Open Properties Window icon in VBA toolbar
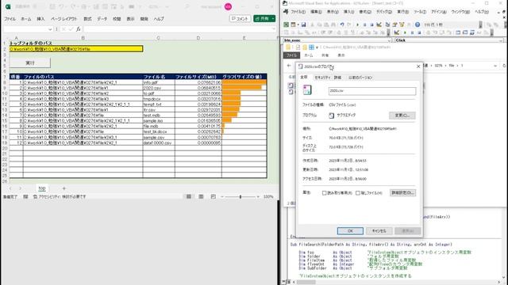Screen dimensions: 508x285 click(x=394, y=25)
